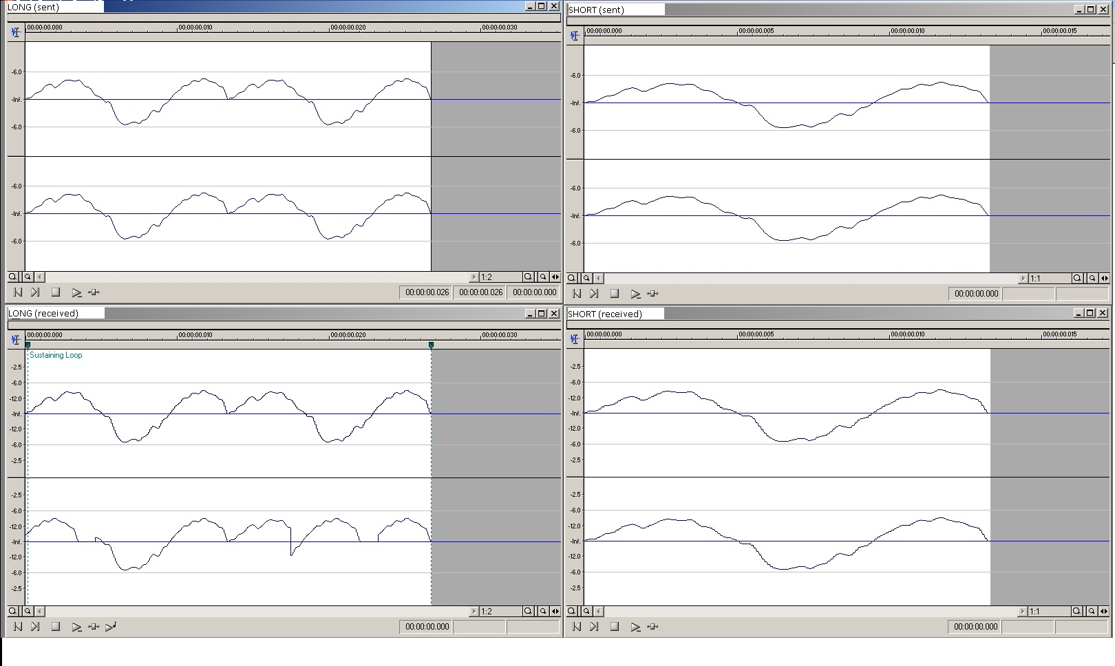Click the 'Sustaining Loop' label

56,355
